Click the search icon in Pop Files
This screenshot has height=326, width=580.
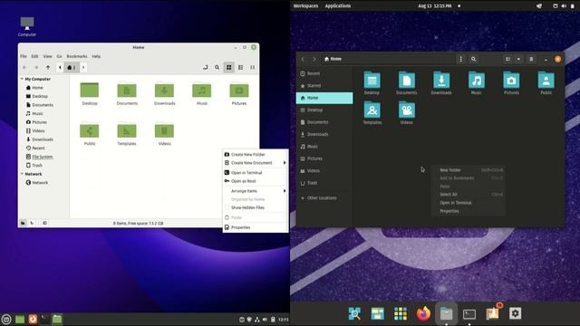pyautogui.click(x=473, y=59)
